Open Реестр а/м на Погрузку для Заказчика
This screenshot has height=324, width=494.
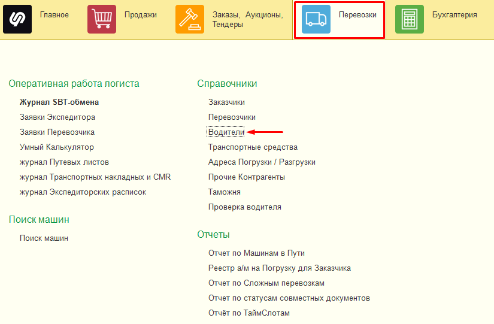coord(280,268)
